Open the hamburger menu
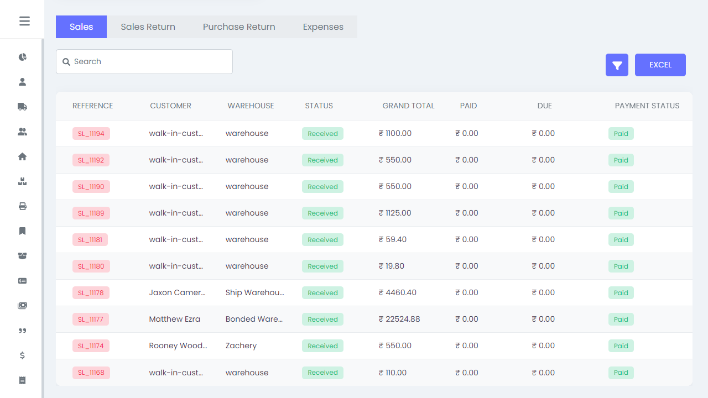 pyautogui.click(x=24, y=21)
